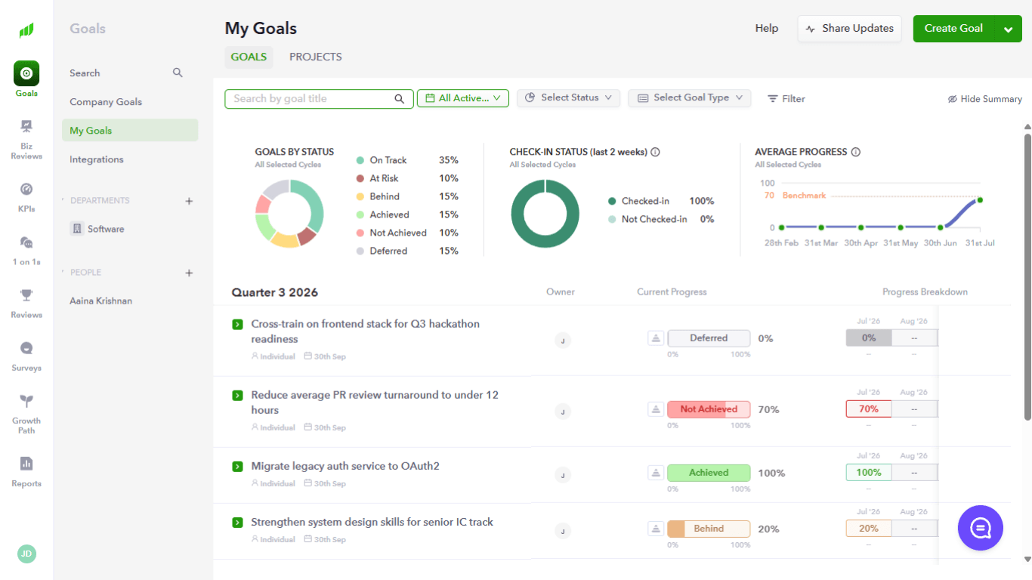Viewport: 1032px width, 580px height.
Task: Select My Goals in the sidebar
Action: pos(130,131)
